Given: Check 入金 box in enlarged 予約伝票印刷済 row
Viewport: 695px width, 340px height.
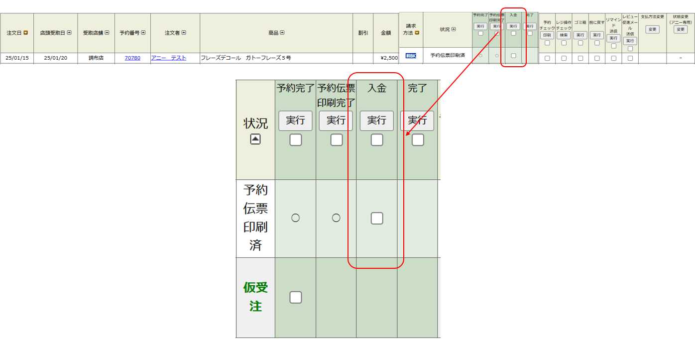Looking at the screenshot, I should pyautogui.click(x=377, y=218).
